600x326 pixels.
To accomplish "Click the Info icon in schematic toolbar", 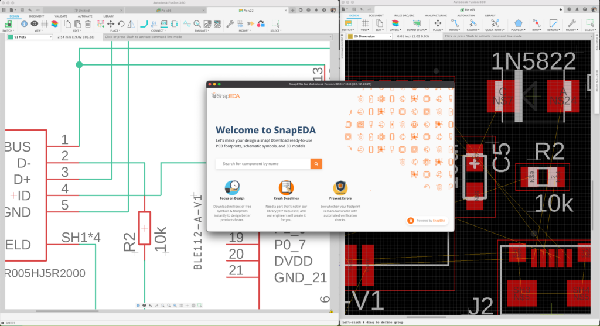I will (x=24, y=23).
